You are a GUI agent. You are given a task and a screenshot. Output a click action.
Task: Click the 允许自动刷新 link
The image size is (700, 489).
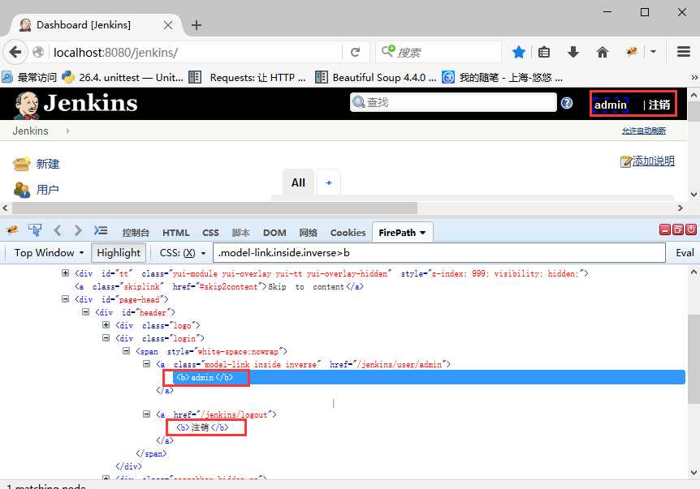point(644,131)
